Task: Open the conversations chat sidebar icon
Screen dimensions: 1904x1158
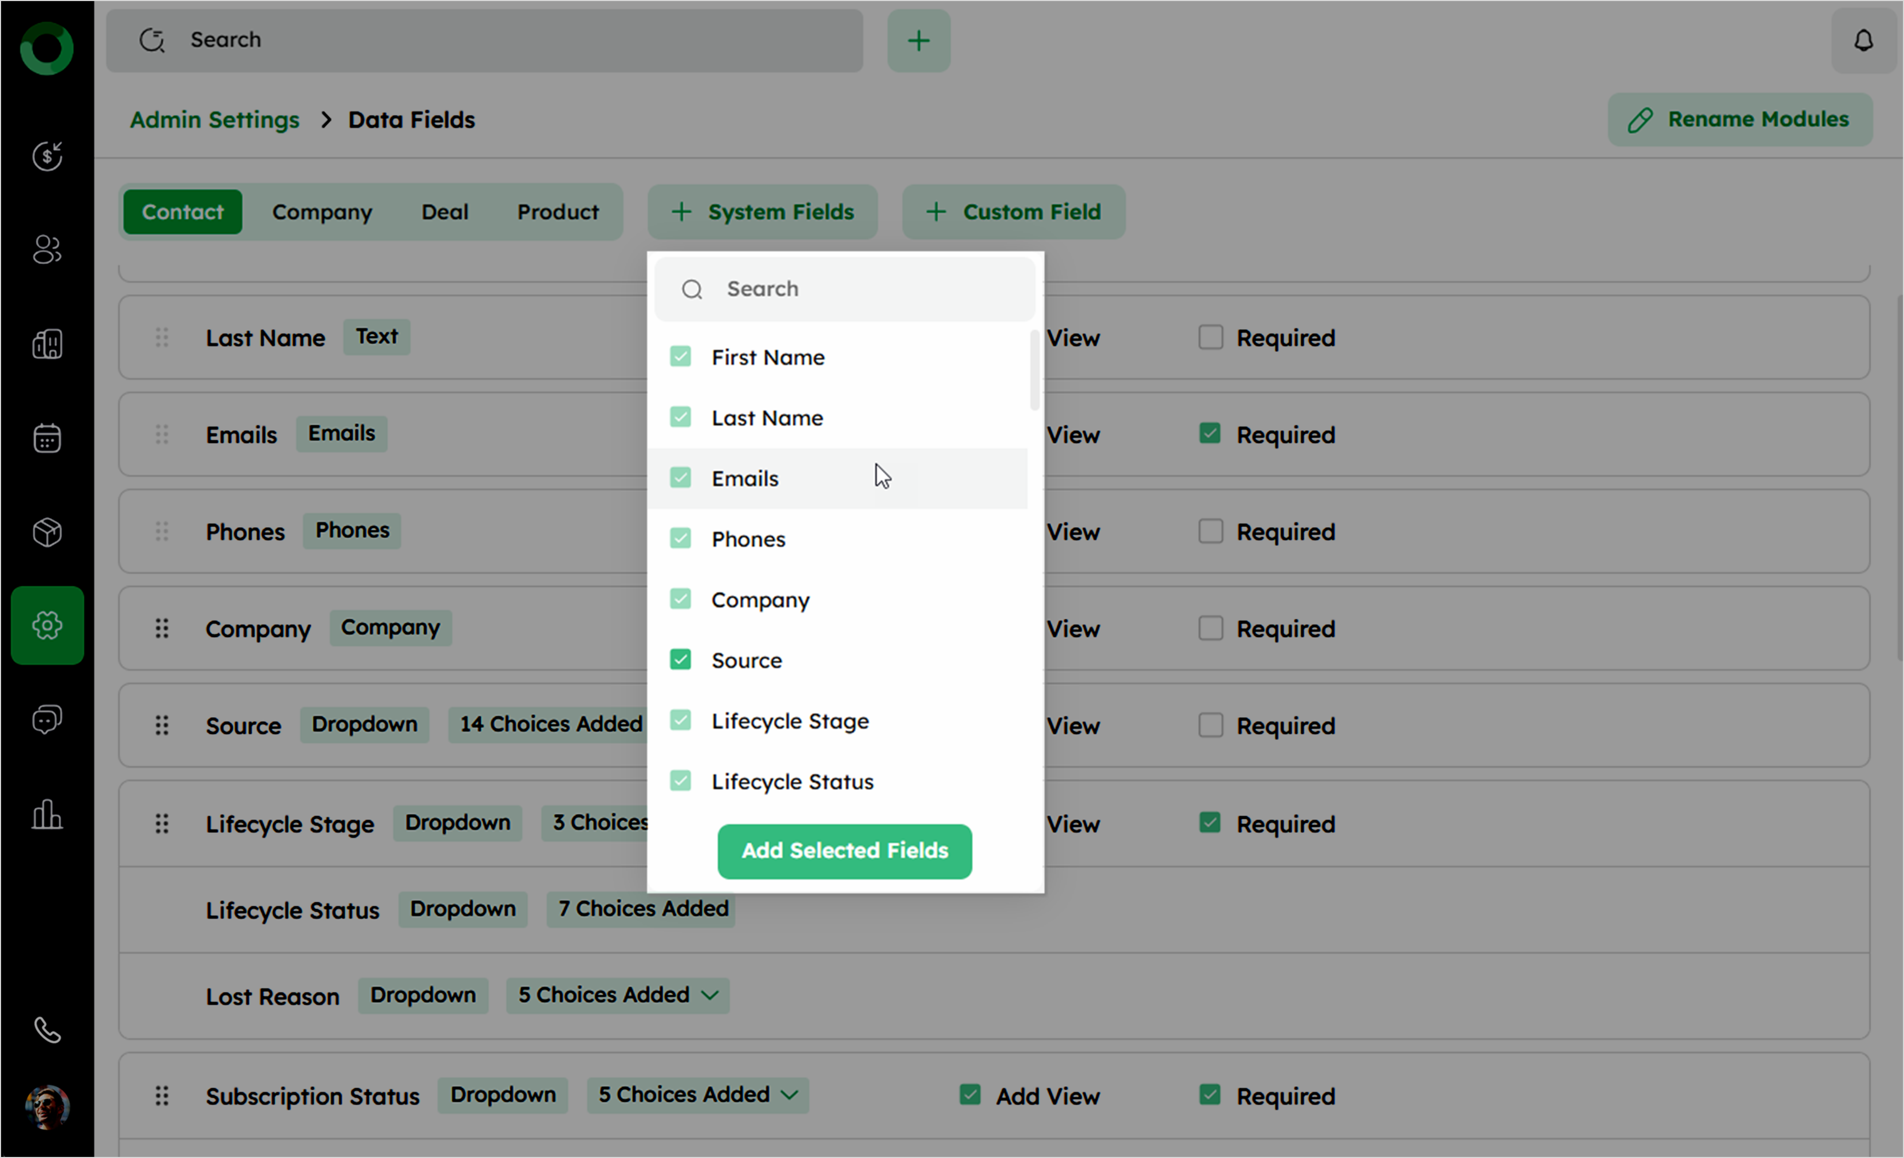Action: tap(47, 719)
